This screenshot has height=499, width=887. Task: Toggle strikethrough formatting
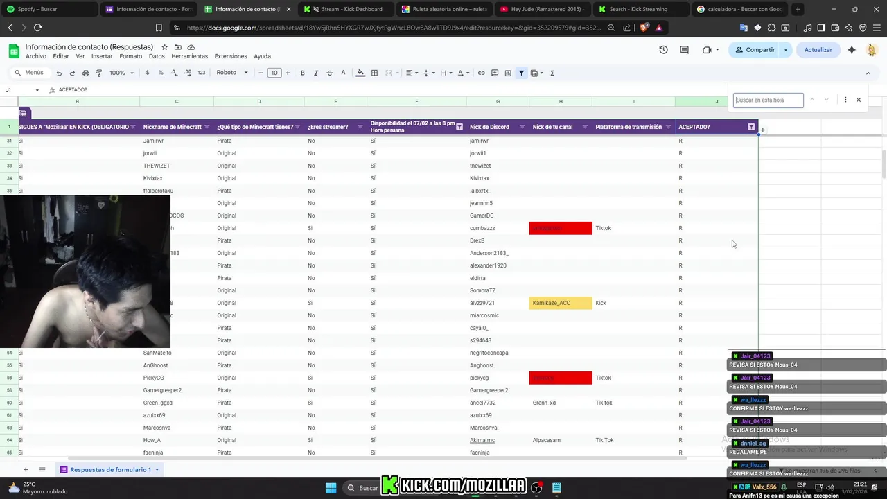click(329, 73)
